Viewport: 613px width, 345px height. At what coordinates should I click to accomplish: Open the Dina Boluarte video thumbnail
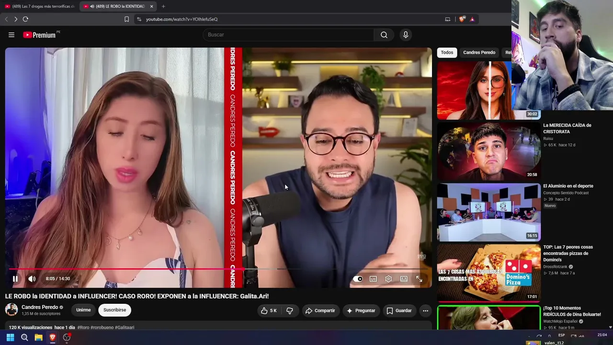click(x=488, y=318)
